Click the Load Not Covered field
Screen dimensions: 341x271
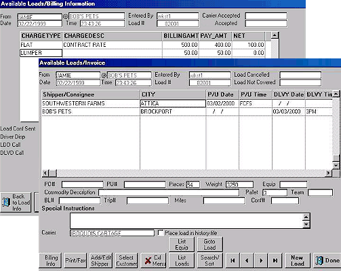coord(300,83)
